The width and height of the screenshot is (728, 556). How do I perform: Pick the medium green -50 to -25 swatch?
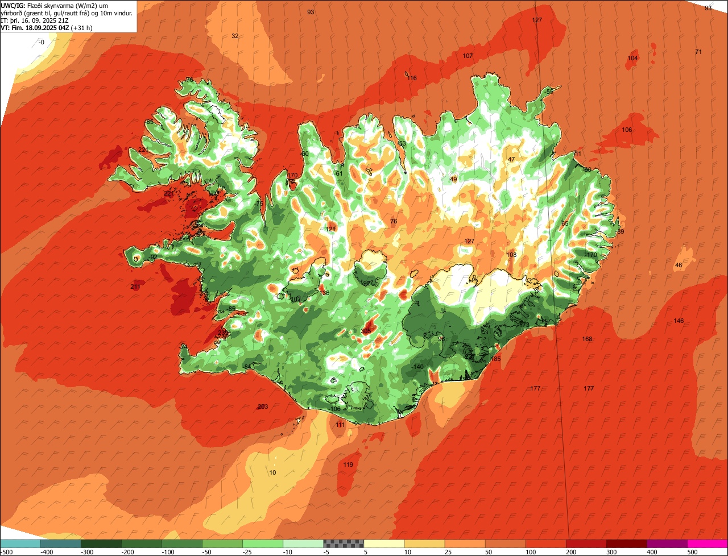(x=222, y=543)
